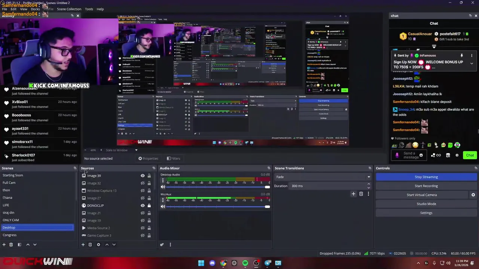Open preview scaling dropdown arrow
Screen dimensions: 479x269
pyautogui.click(x=136, y=150)
